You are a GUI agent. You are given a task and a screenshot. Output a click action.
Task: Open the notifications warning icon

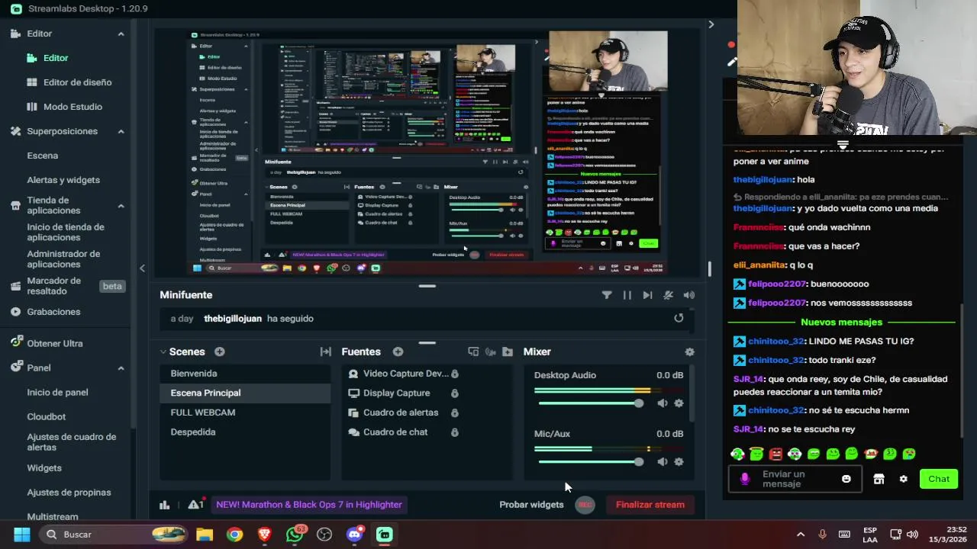coord(195,504)
